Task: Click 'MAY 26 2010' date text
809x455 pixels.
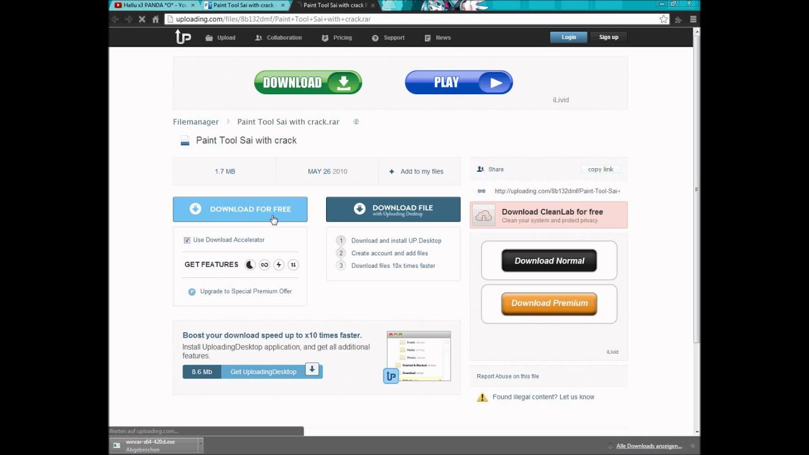Action: (x=327, y=171)
